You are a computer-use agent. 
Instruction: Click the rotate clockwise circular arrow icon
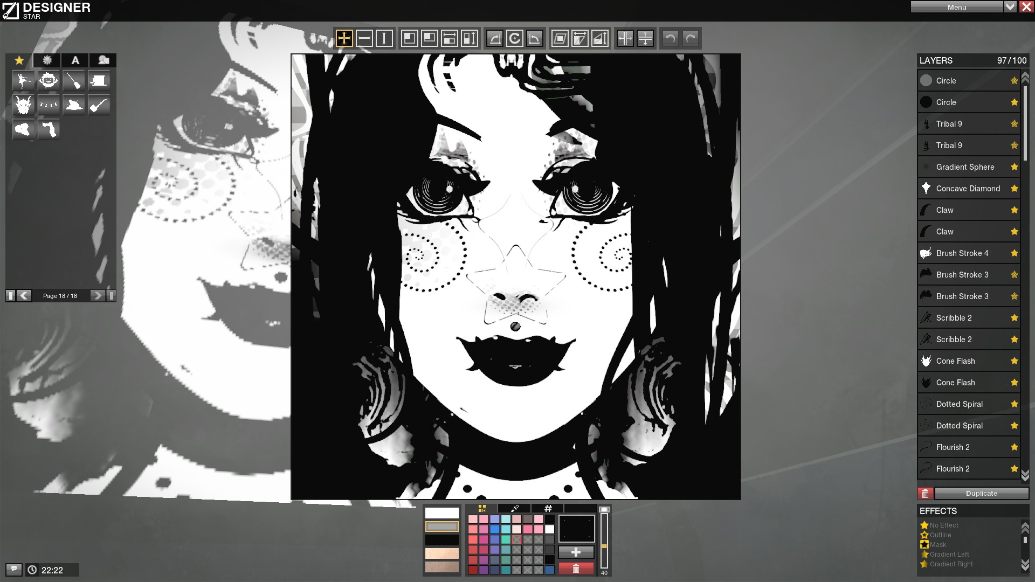coord(515,38)
